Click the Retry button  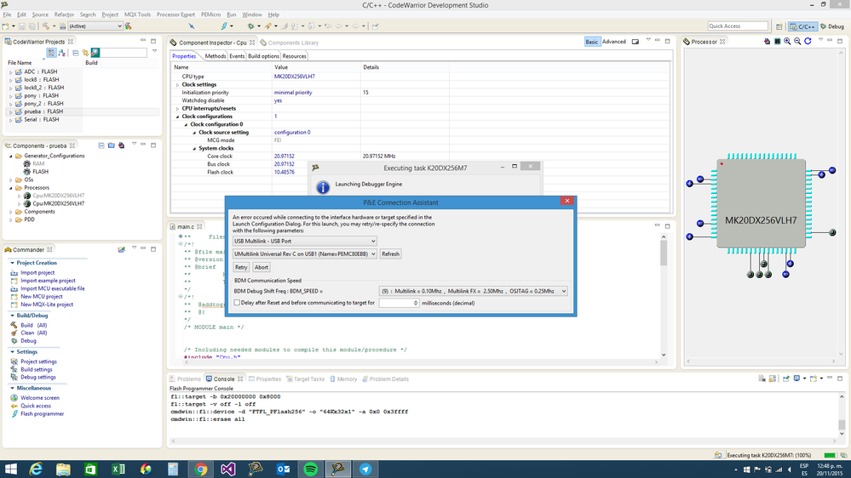coord(241,267)
